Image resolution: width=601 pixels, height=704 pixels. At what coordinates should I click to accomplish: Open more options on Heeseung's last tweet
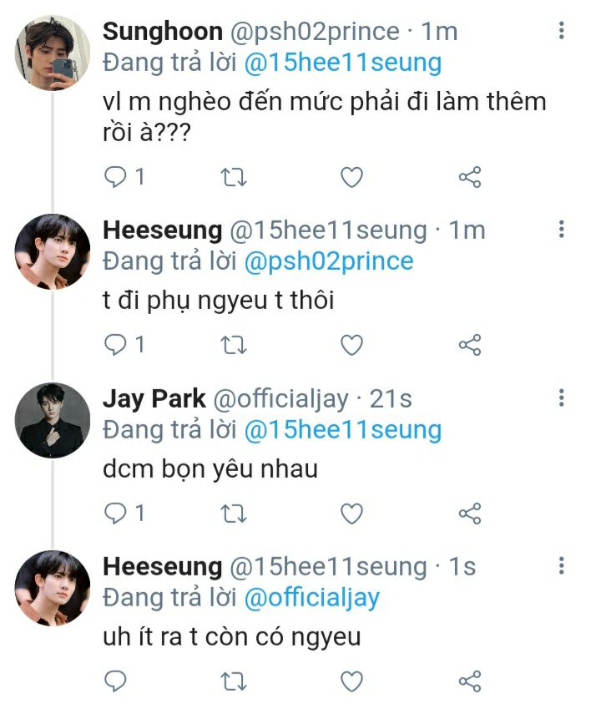[x=562, y=566]
